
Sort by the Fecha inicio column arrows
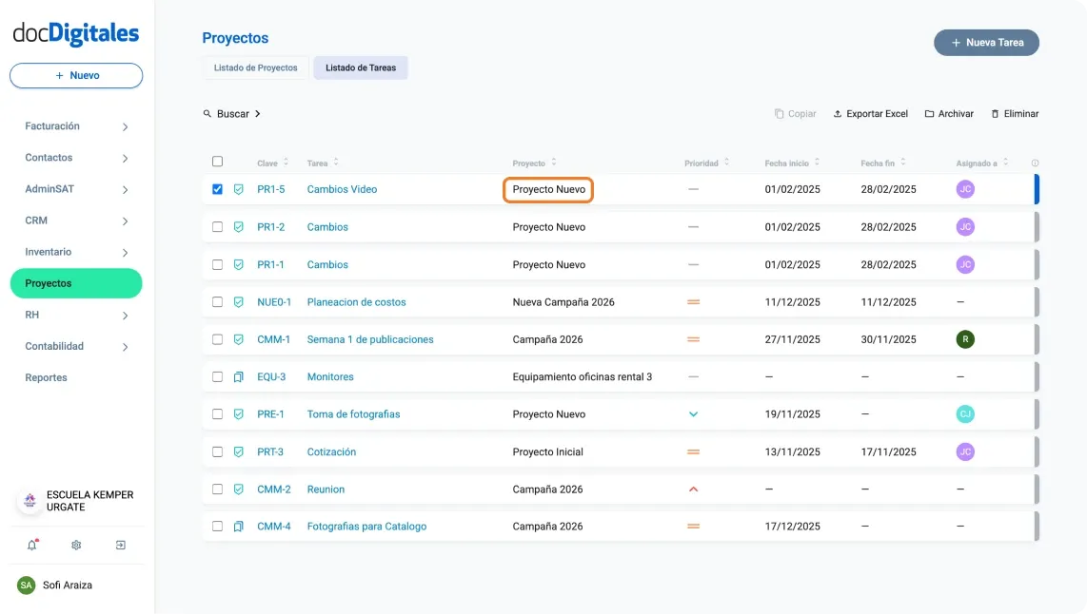tap(817, 162)
